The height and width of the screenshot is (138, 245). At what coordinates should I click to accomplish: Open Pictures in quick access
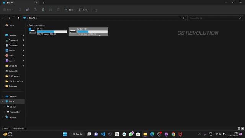coord(10,51)
